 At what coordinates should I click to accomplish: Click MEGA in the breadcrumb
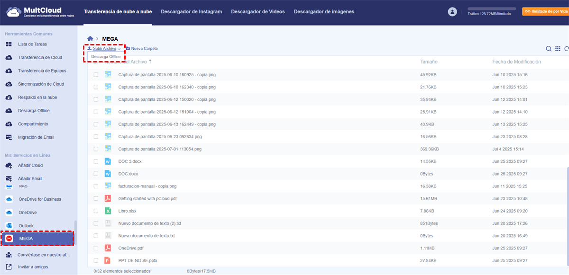(110, 39)
